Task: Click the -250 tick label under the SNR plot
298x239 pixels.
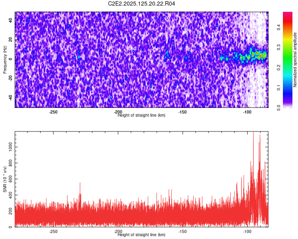Action: 53,232
